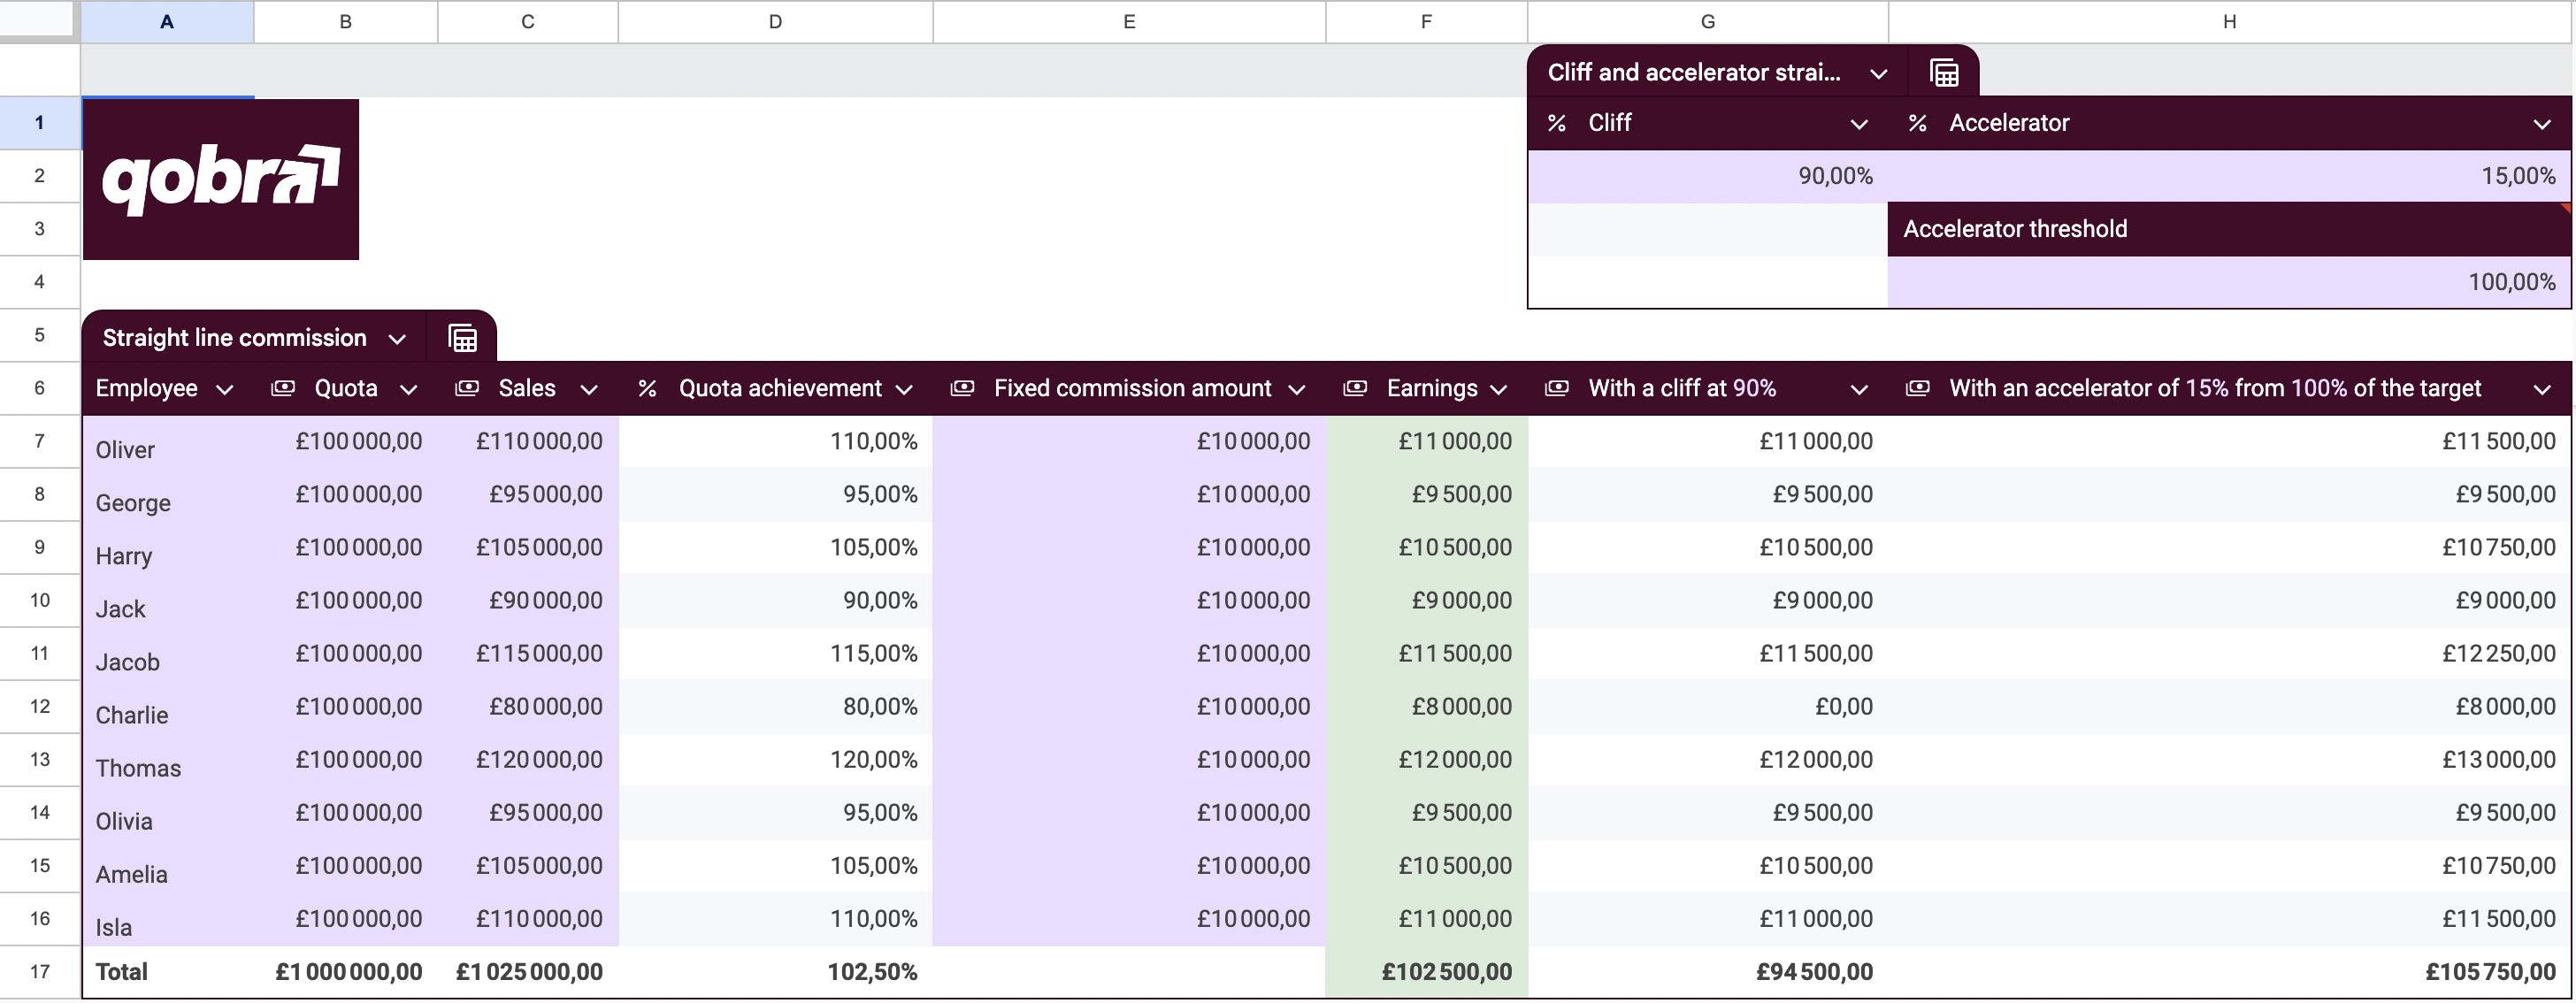Select row 12 header
The image size is (2576, 1003).
(40, 706)
